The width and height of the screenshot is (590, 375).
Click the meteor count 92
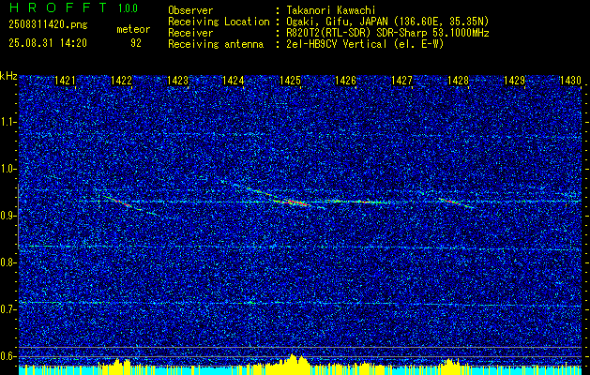pos(136,43)
